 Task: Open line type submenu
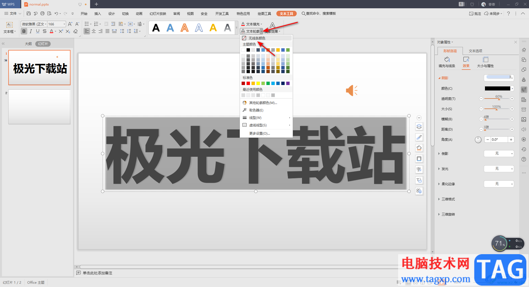pos(266,118)
